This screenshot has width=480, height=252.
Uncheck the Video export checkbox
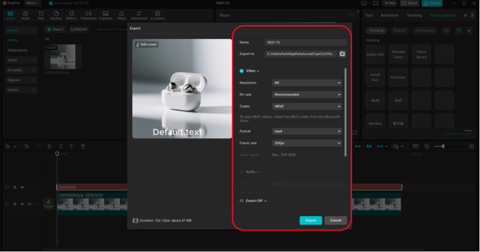[x=242, y=71]
